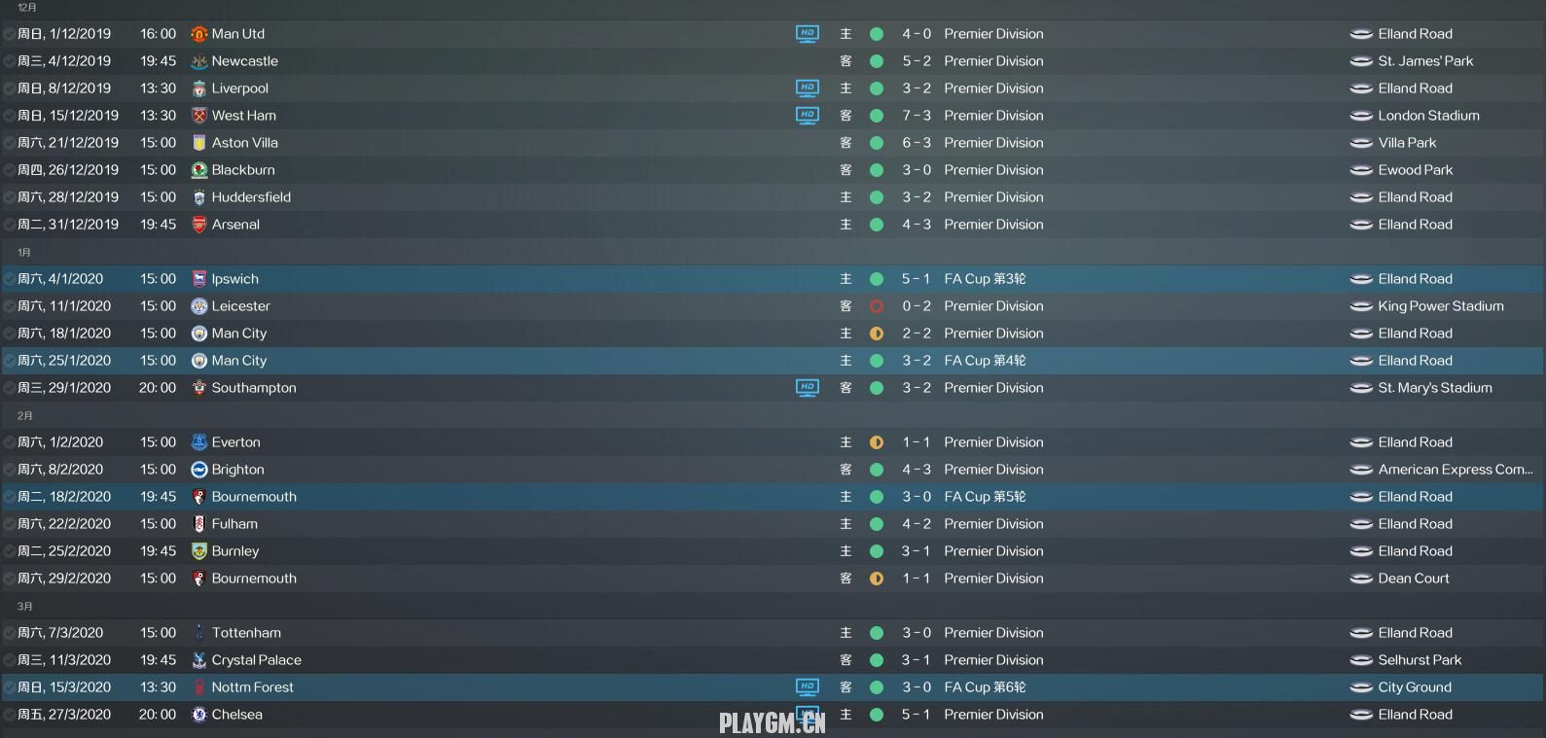Click green win indicator for Newcastle match

coord(877,61)
